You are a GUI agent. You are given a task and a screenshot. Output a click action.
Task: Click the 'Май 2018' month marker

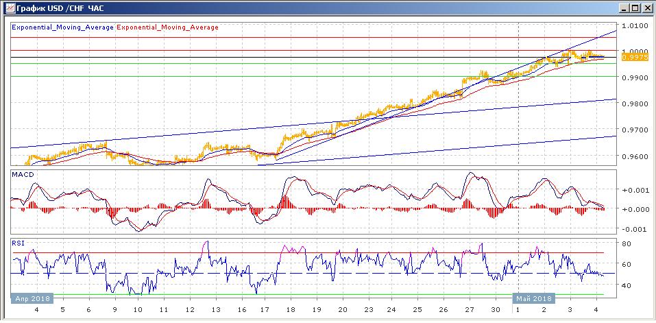(534, 298)
